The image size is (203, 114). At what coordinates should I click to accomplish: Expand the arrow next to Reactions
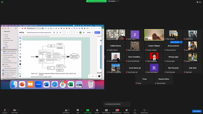pyautogui.click(x=130, y=110)
